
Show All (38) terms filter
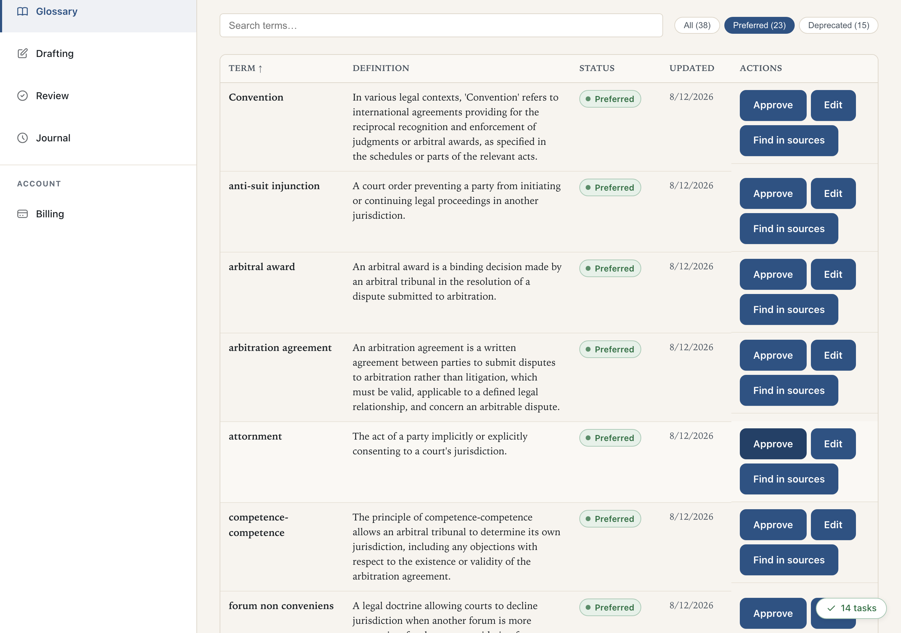[x=697, y=25]
